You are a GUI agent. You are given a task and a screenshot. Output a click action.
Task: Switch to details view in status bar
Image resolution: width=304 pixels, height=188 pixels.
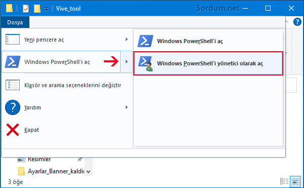click(284, 181)
